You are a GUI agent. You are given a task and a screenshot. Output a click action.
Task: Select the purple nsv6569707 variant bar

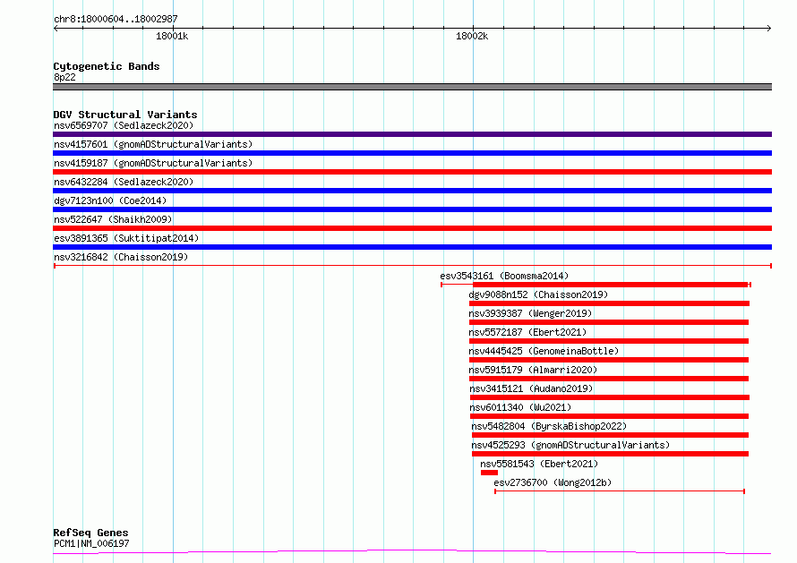click(x=412, y=134)
